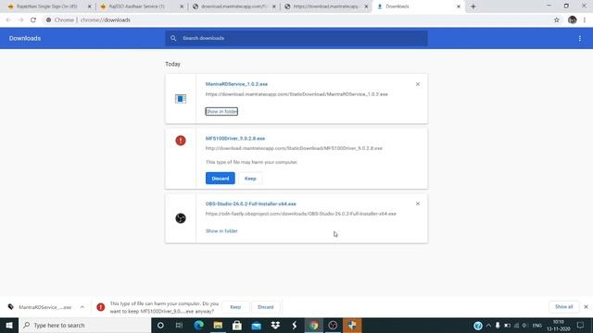Screen dimensions: 593x333
Task: Click the browser forward arrow
Action: point(20,20)
